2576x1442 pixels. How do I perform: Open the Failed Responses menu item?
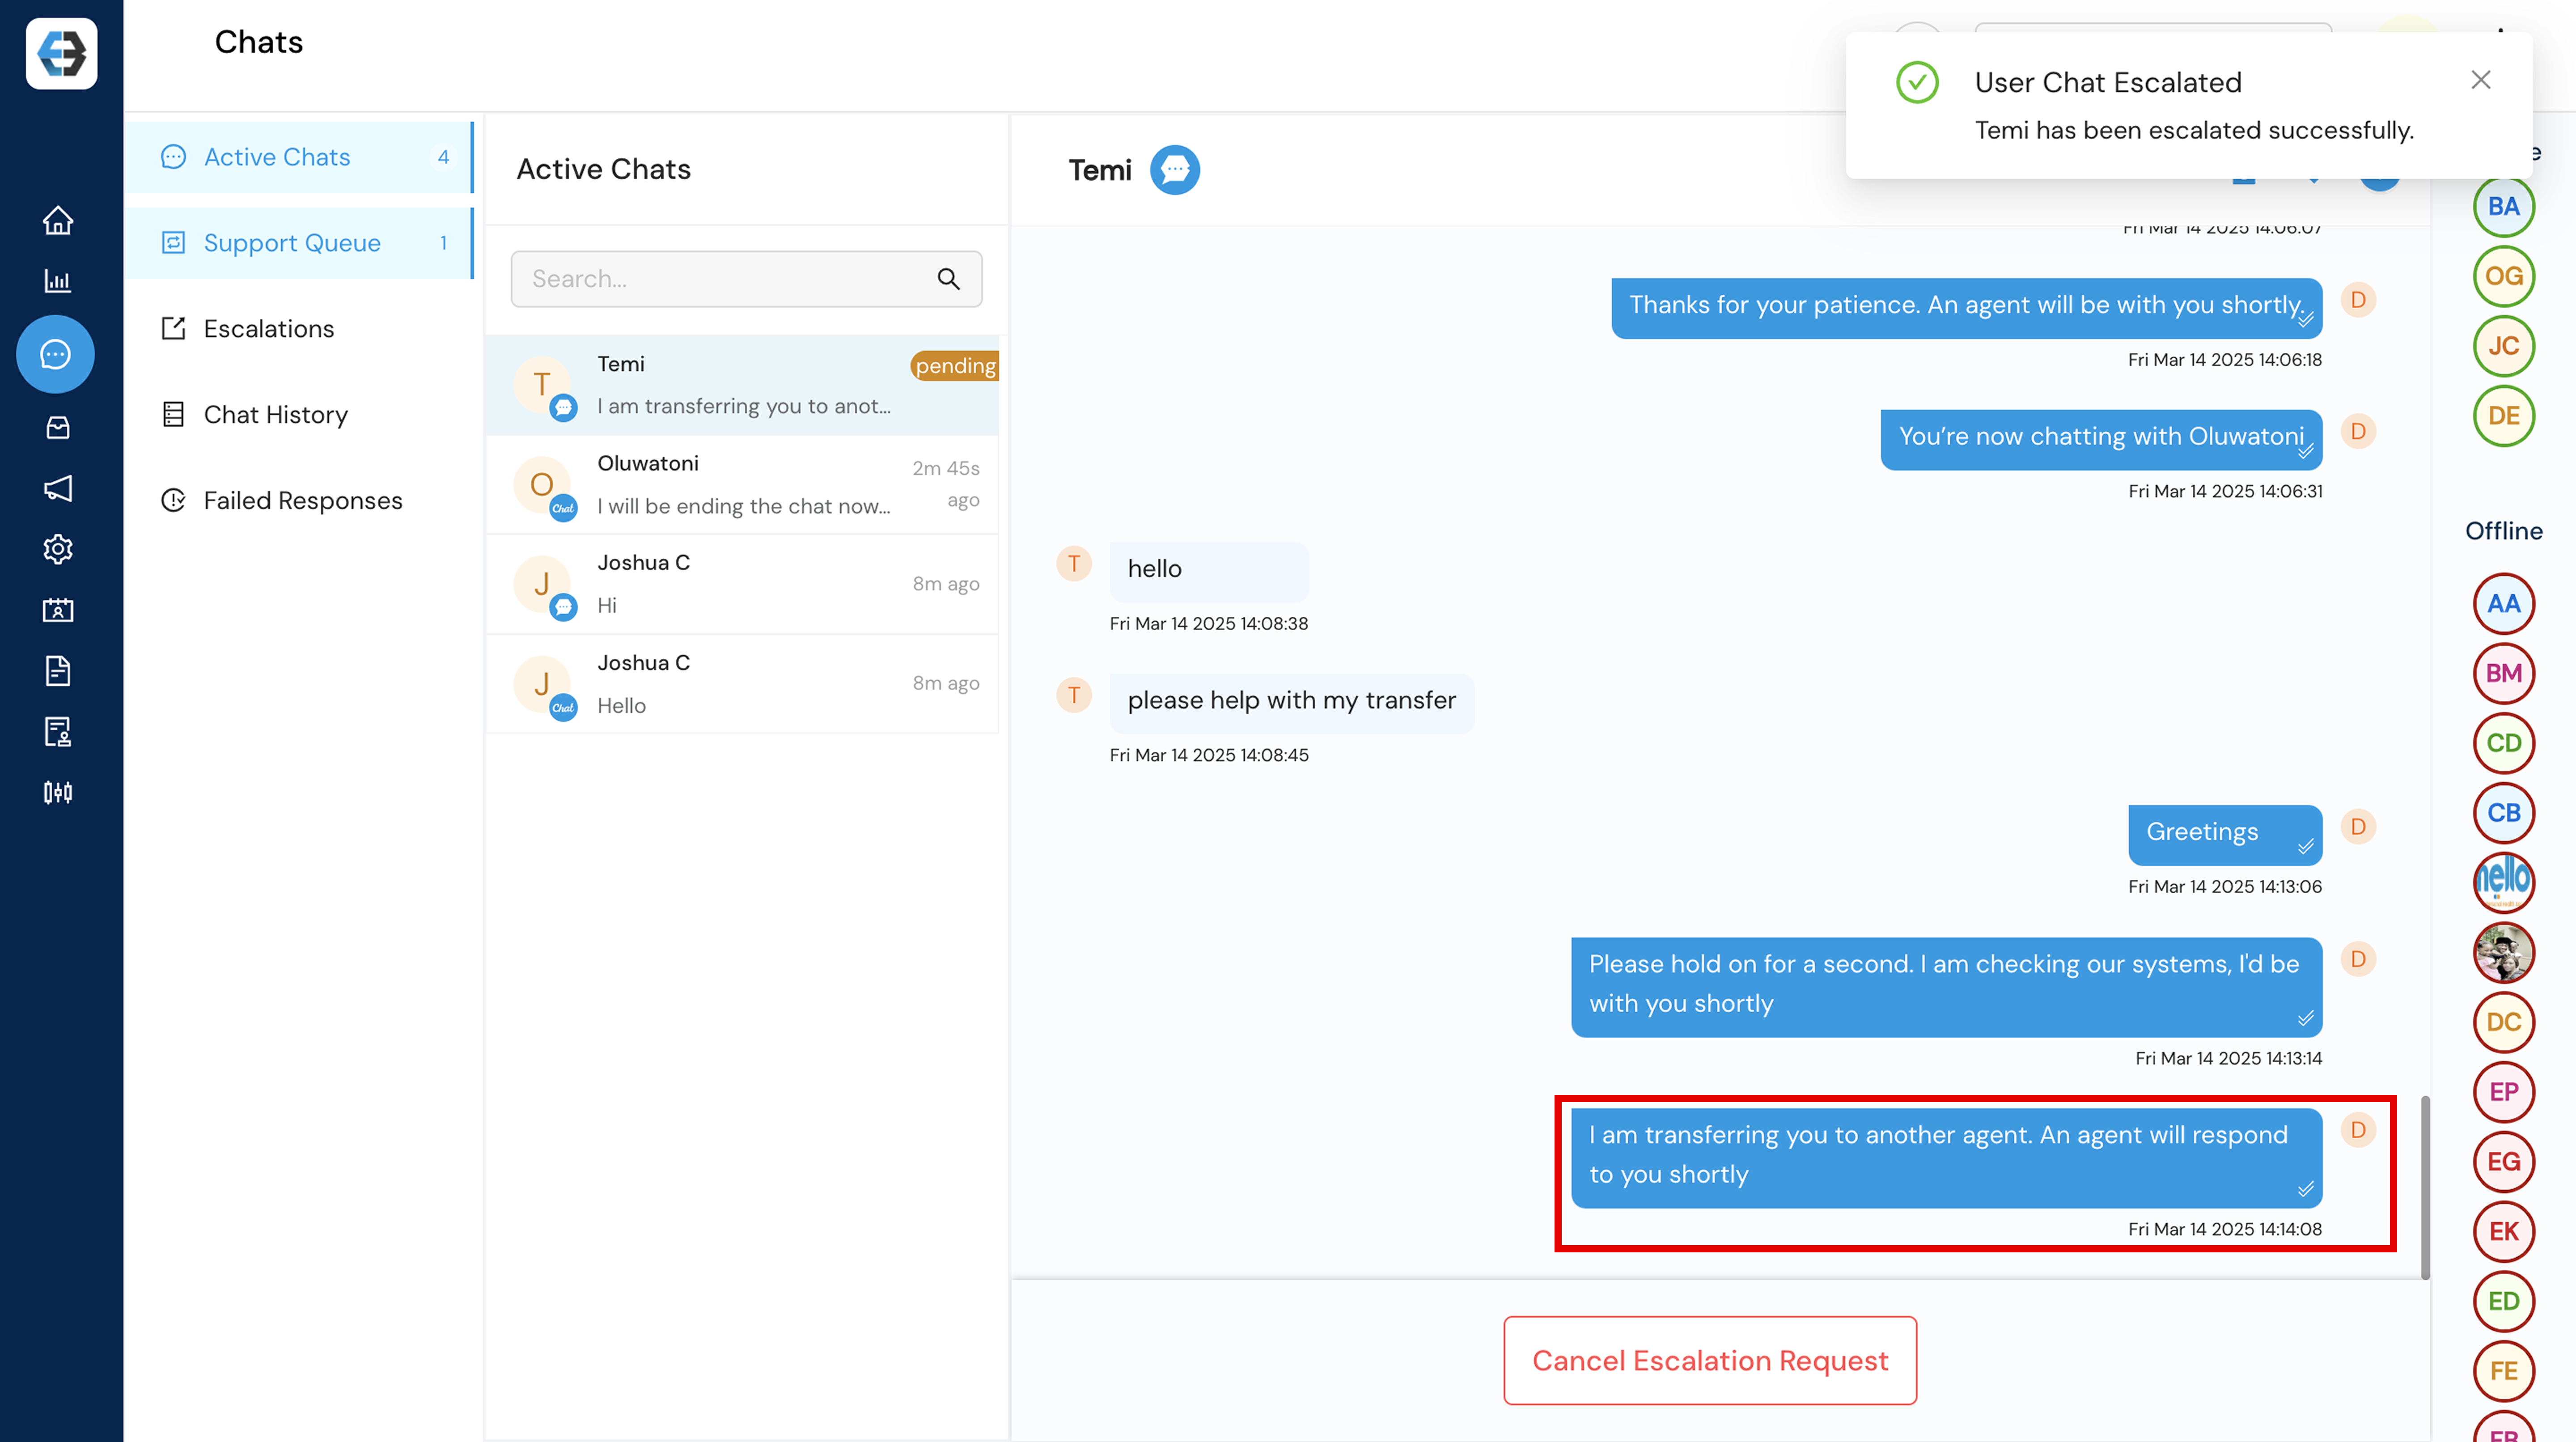pyautogui.click(x=299, y=501)
